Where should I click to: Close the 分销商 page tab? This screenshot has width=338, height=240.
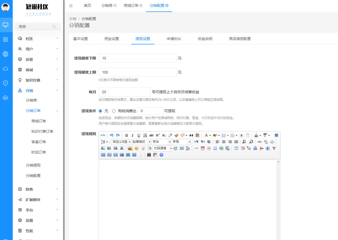click(115, 5)
